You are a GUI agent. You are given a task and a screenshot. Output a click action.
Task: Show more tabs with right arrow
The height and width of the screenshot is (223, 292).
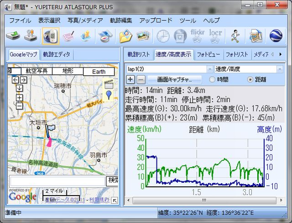click(x=281, y=54)
